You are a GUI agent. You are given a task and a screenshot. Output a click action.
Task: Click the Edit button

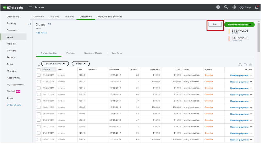click(215, 24)
